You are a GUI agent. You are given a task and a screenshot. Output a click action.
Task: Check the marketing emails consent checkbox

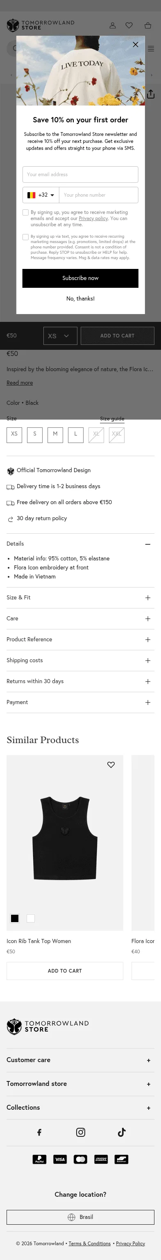coord(25,213)
